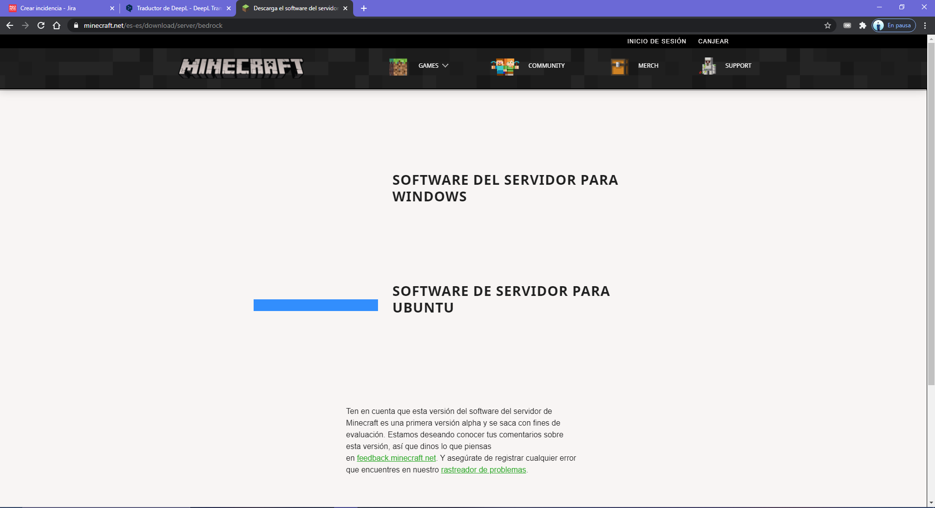Open the feedback.minecraft.net link
The width and height of the screenshot is (935, 508).
(396, 458)
